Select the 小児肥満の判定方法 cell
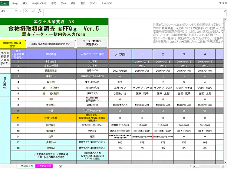Screen dimensions: 227x169 51,156
